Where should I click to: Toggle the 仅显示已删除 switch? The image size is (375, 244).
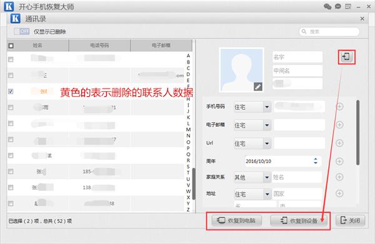21,31
